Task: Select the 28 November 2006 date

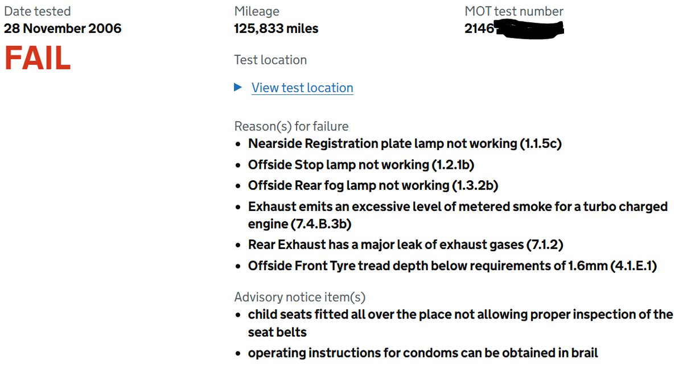Action: [x=63, y=28]
